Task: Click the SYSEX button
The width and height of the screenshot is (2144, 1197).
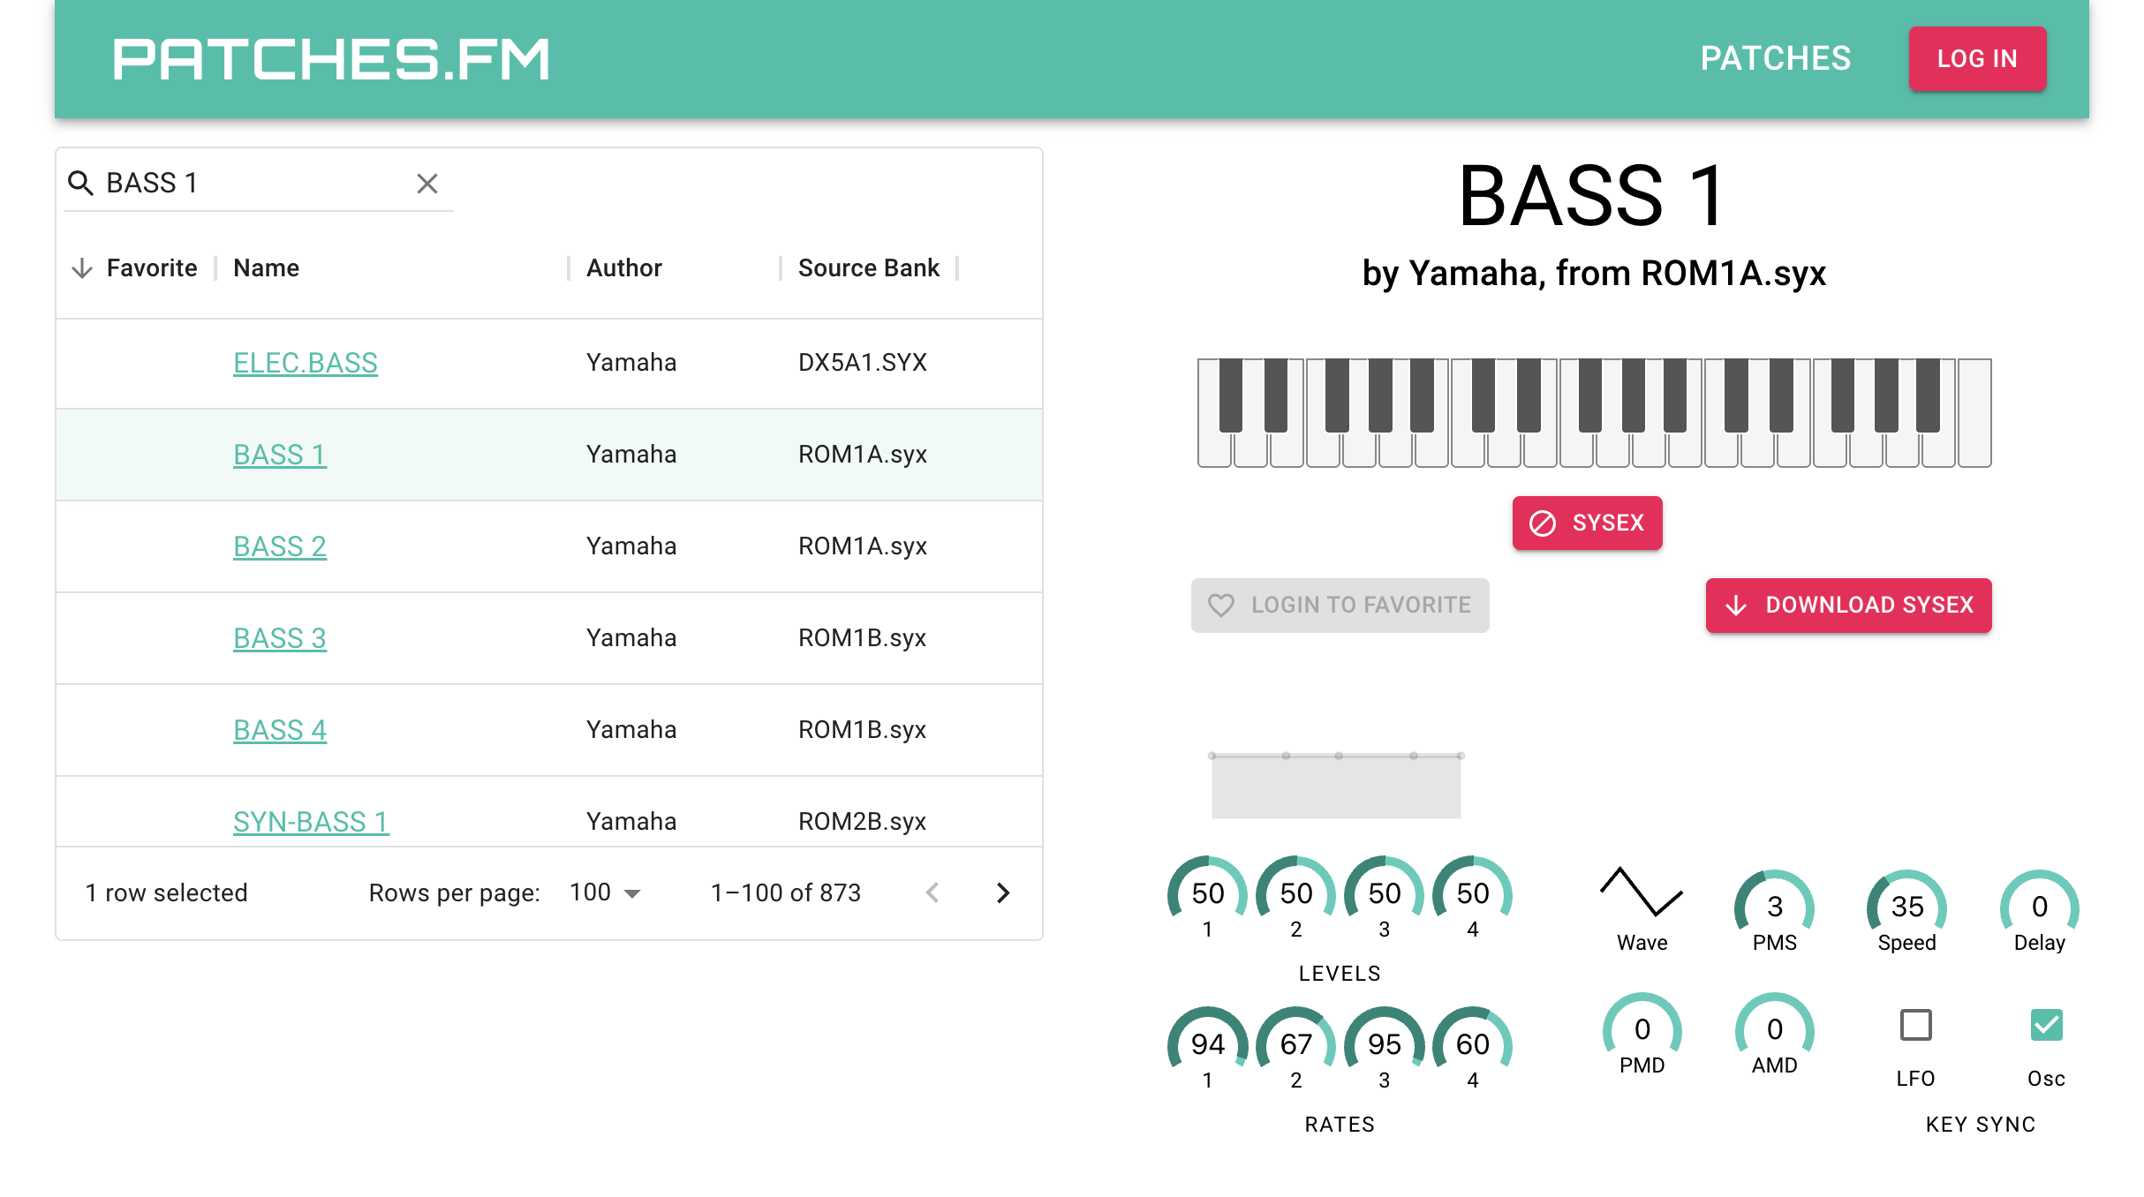Action: click(1587, 523)
